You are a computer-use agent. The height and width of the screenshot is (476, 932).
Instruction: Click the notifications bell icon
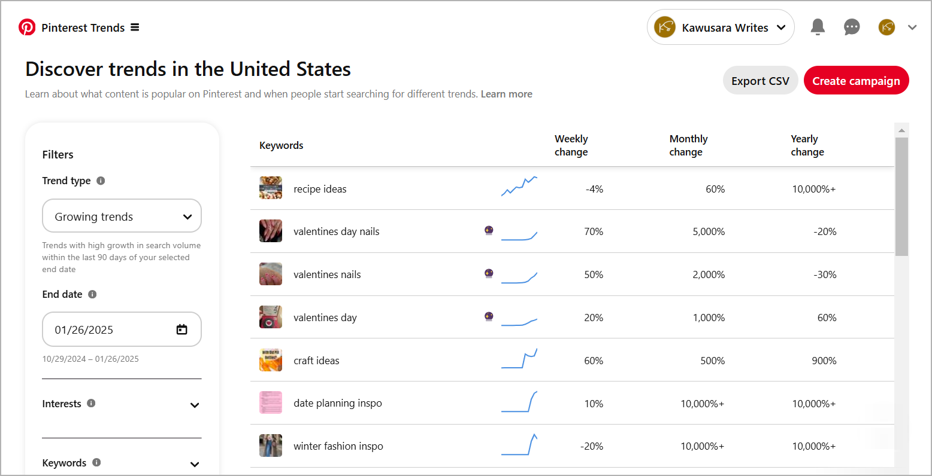[818, 27]
